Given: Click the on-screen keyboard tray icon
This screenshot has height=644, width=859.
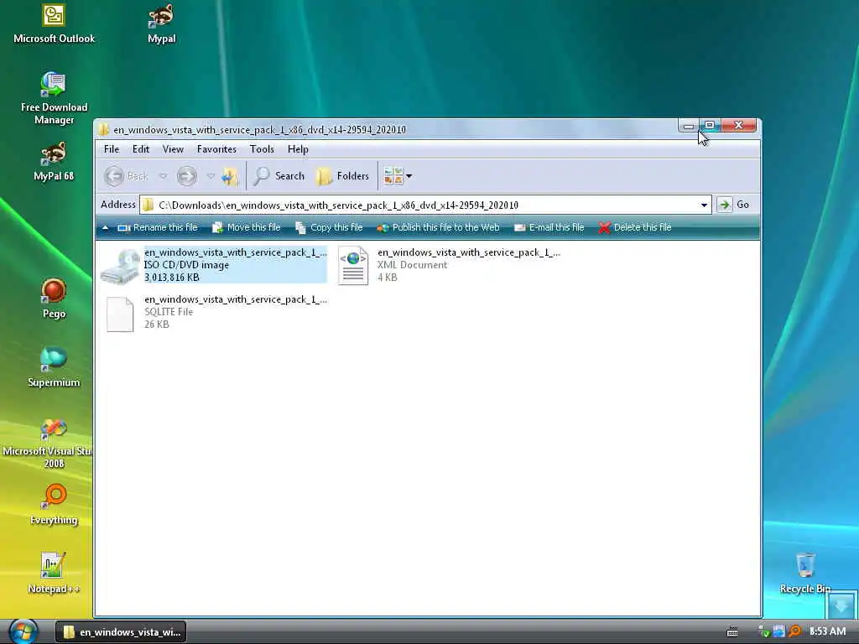Looking at the screenshot, I should pyautogui.click(x=732, y=632).
